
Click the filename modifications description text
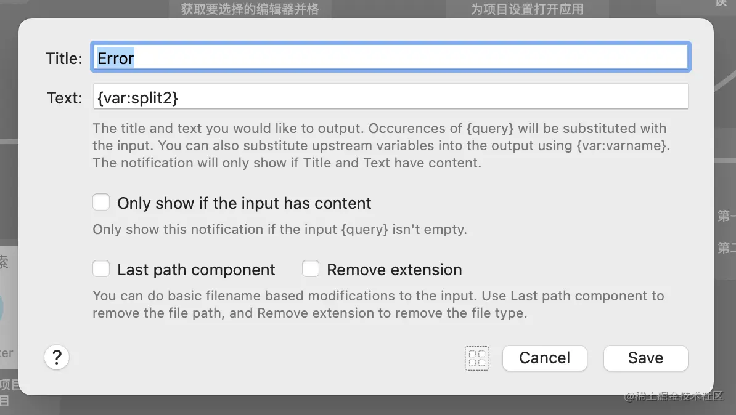coord(378,304)
